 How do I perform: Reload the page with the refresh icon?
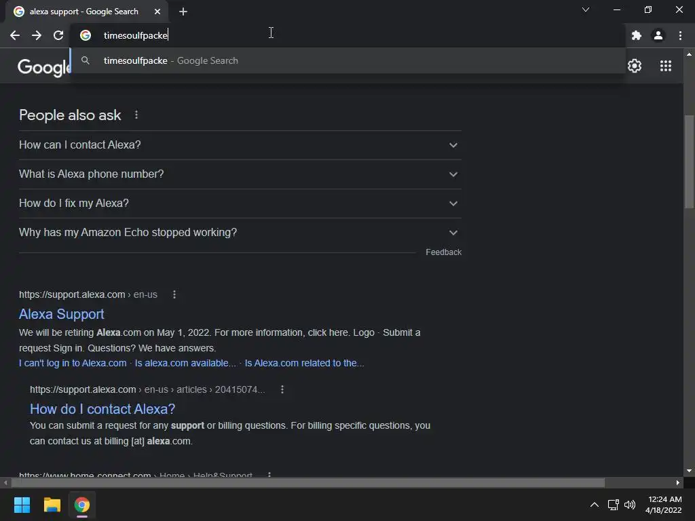point(58,35)
